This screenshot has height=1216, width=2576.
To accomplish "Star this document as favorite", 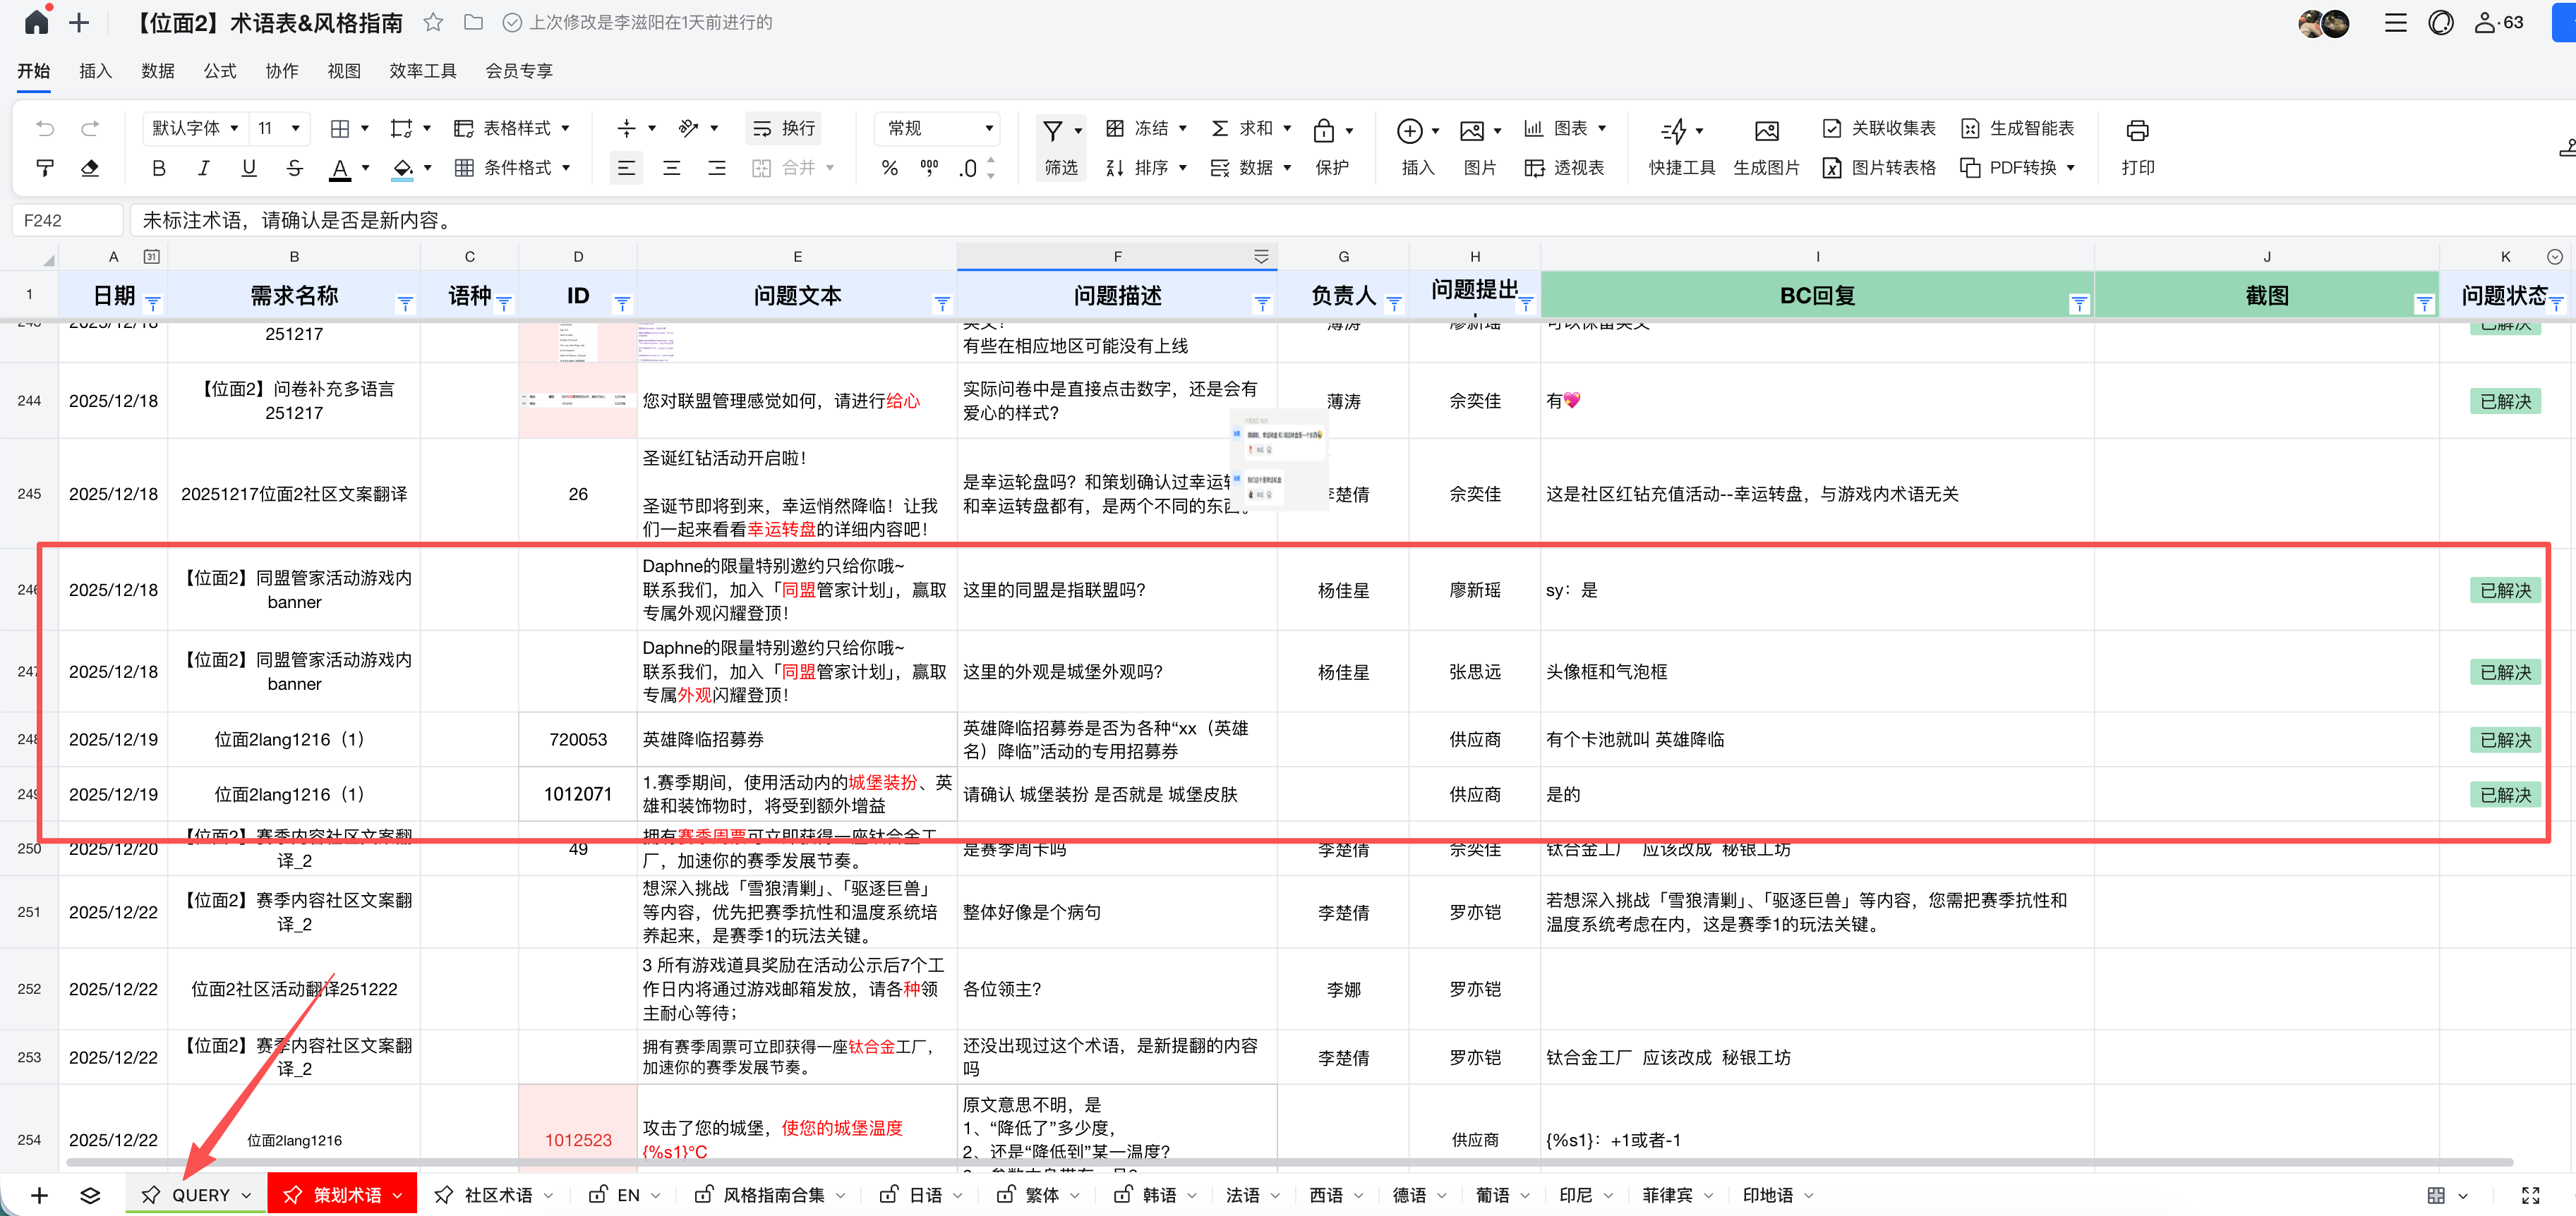I will tap(433, 22).
